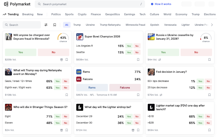The width and height of the screenshot is (217, 137).
Task: Select the Crypto category tab
Action: coord(82,14)
